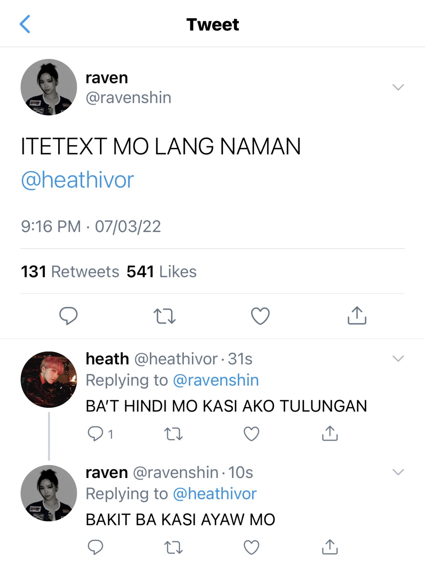Screen dimensions: 425x565
Task: Open the @heathivor mention in main tweet
Action: [77, 180]
